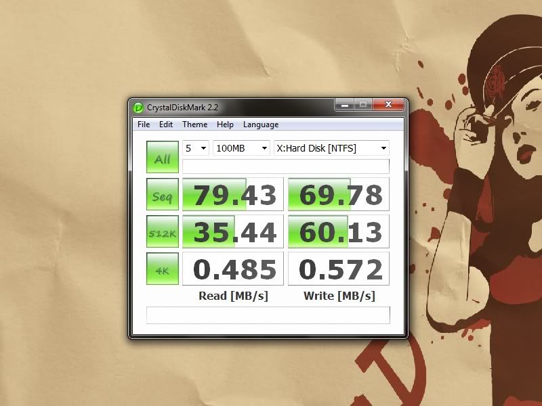Open the Theme menu

(x=195, y=125)
